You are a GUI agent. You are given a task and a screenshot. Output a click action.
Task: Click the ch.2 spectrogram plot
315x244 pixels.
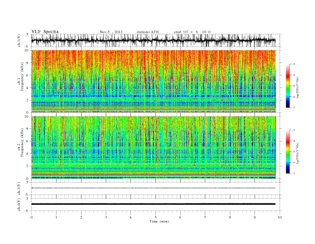pyautogui.click(x=154, y=148)
